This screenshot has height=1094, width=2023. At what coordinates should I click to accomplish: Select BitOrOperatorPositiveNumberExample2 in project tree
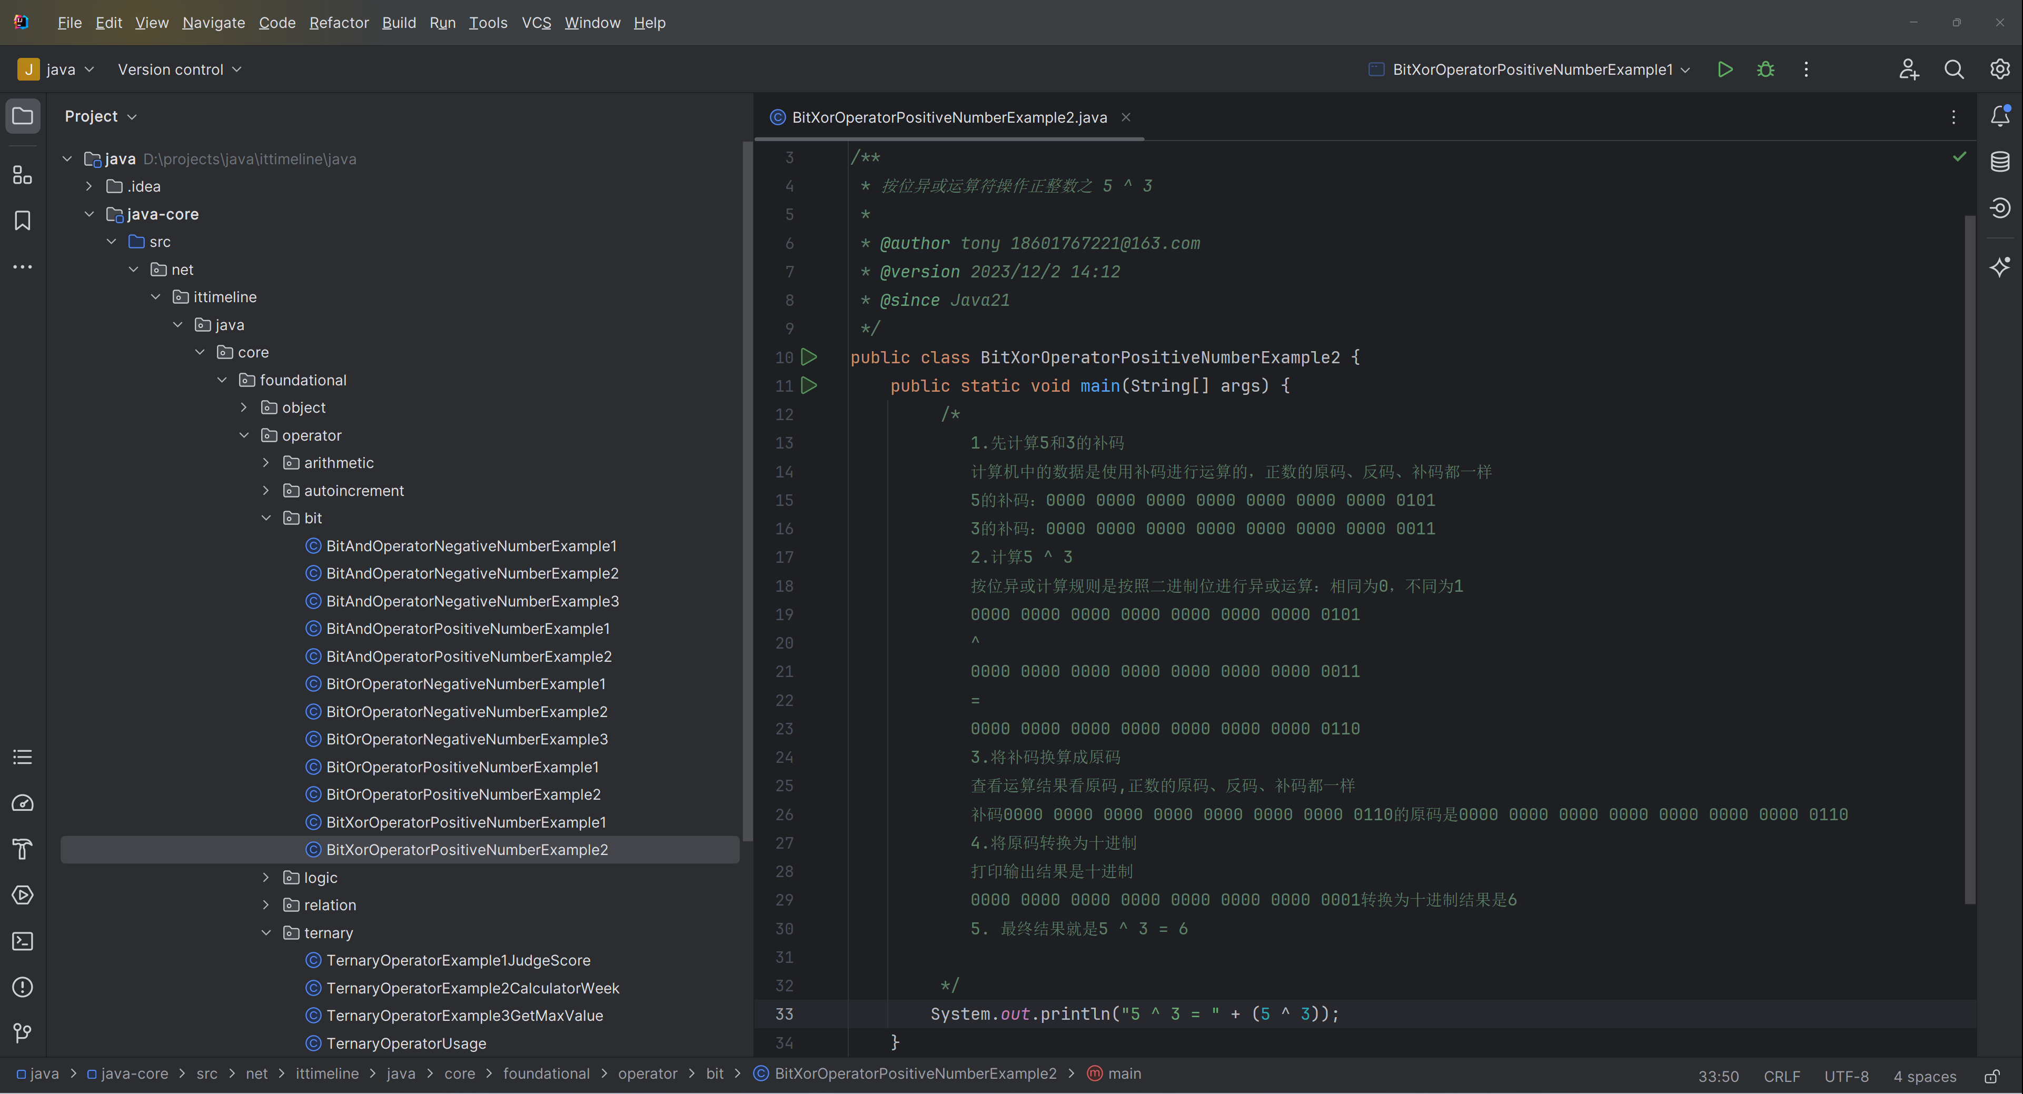coord(463,794)
